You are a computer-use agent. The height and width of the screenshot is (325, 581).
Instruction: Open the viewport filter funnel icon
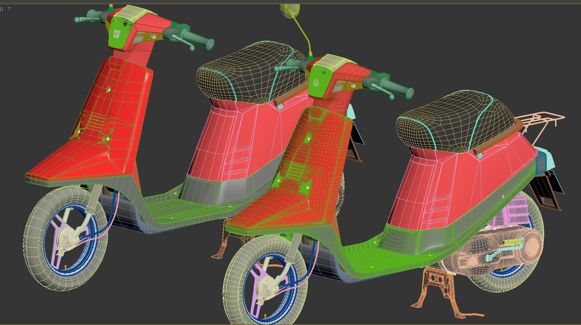point(9,8)
